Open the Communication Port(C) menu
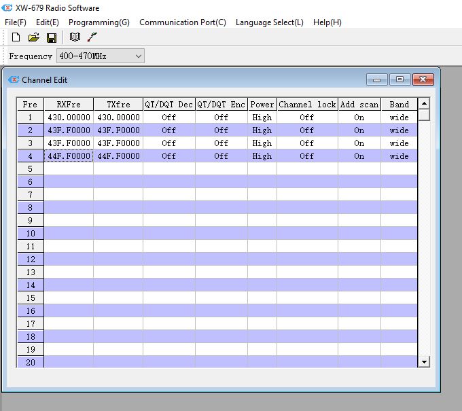This screenshot has height=411, width=462. tap(183, 22)
